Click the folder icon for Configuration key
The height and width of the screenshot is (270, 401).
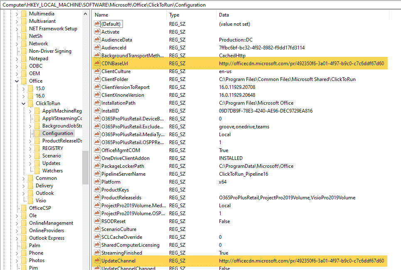(37, 133)
